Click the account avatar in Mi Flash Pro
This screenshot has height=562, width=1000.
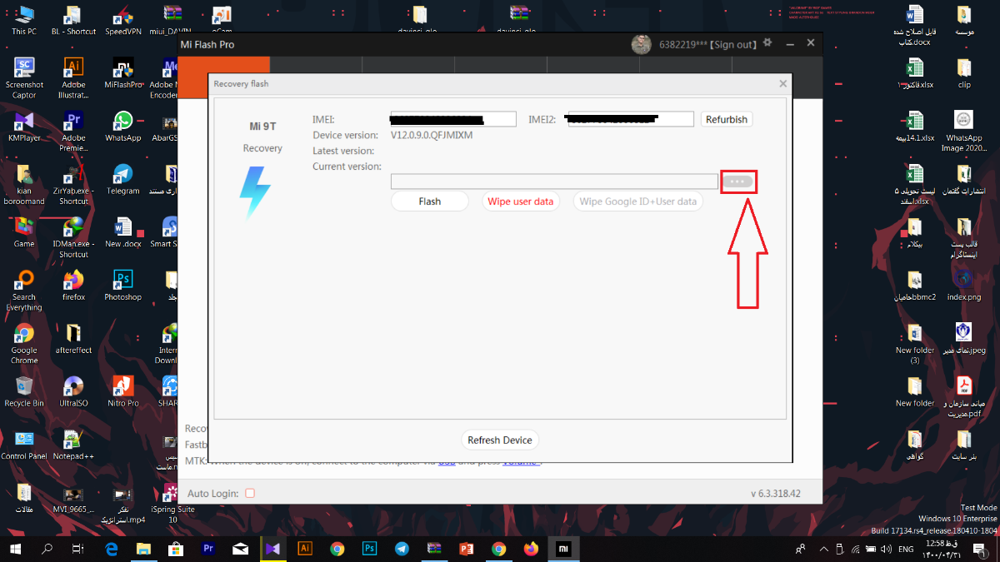pos(641,44)
